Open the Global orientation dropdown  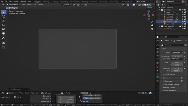(x=66, y=5)
